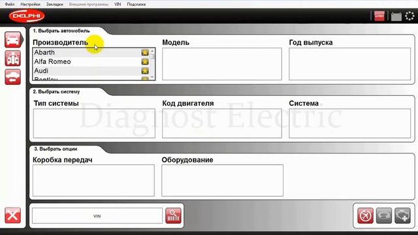Open the VIN menu
Viewport: 418px width, 235px height.
(118, 5)
